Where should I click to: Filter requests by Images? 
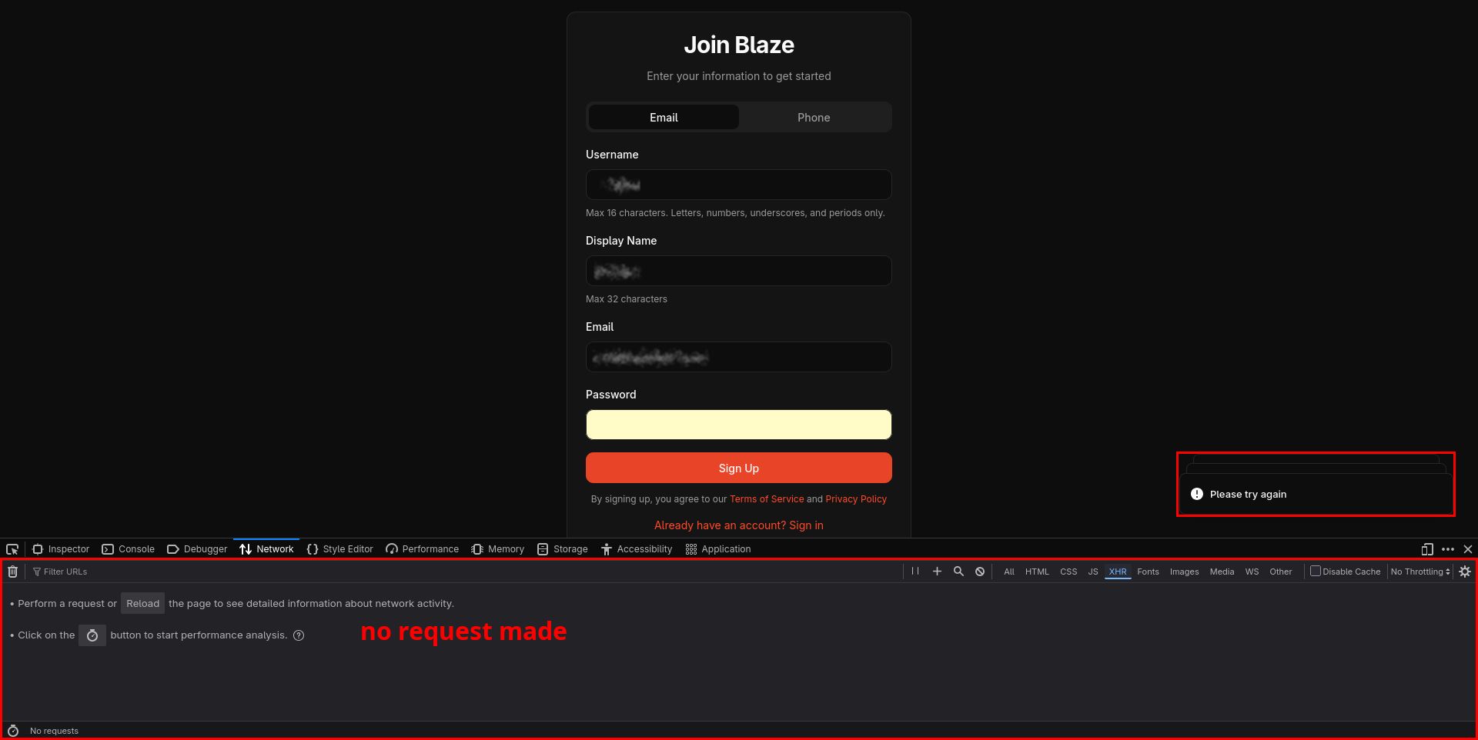click(x=1184, y=572)
